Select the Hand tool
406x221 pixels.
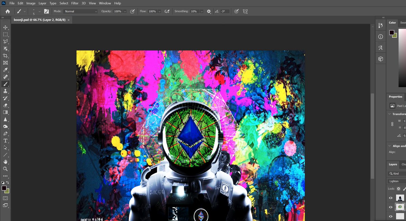[5, 162]
